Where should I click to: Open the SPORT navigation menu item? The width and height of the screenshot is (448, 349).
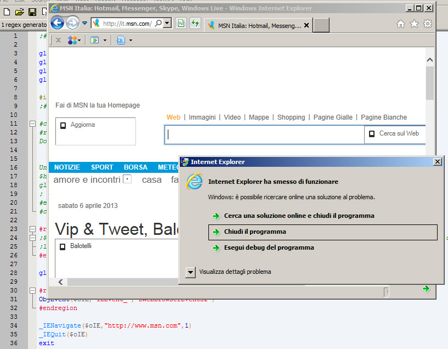[102, 167]
